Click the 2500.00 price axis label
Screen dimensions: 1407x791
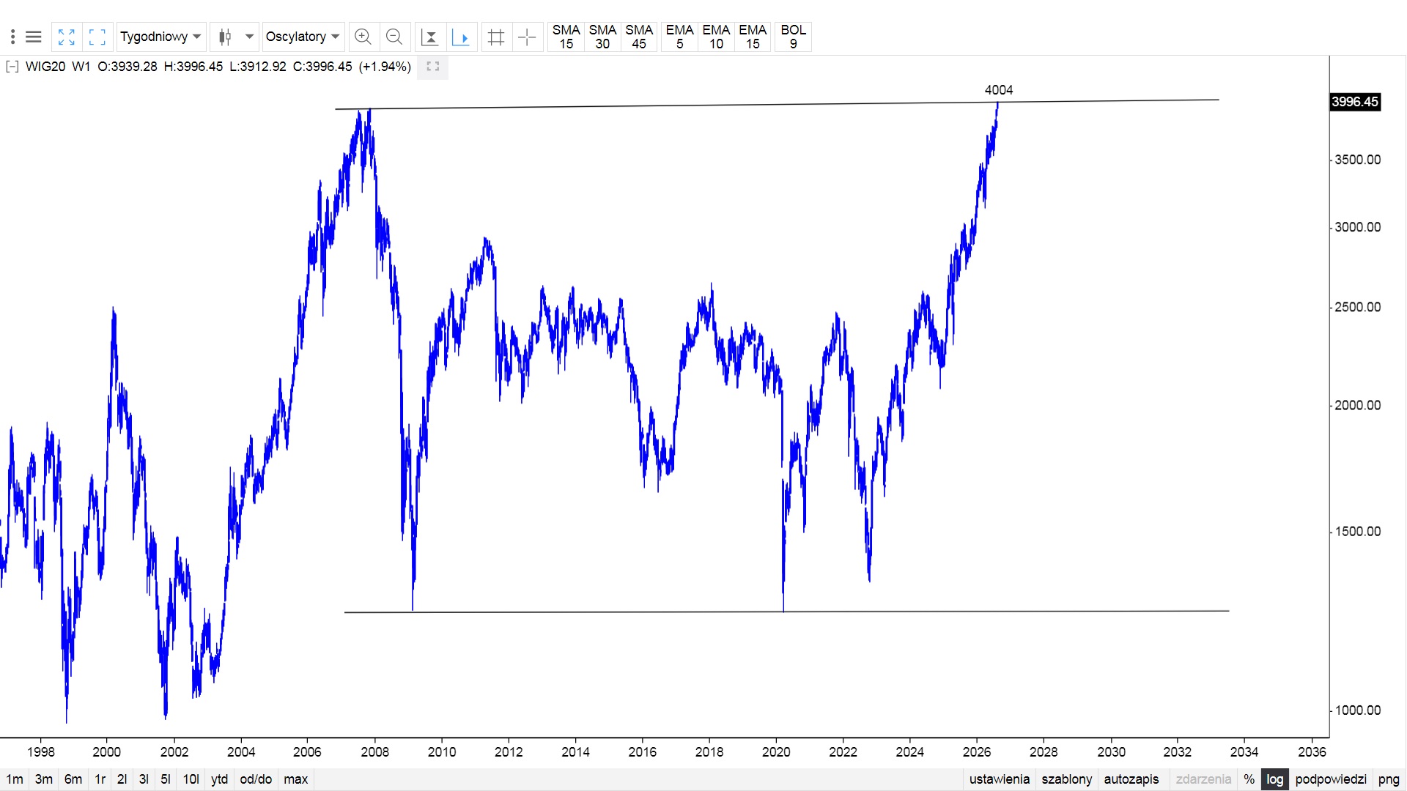(x=1358, y=307)
